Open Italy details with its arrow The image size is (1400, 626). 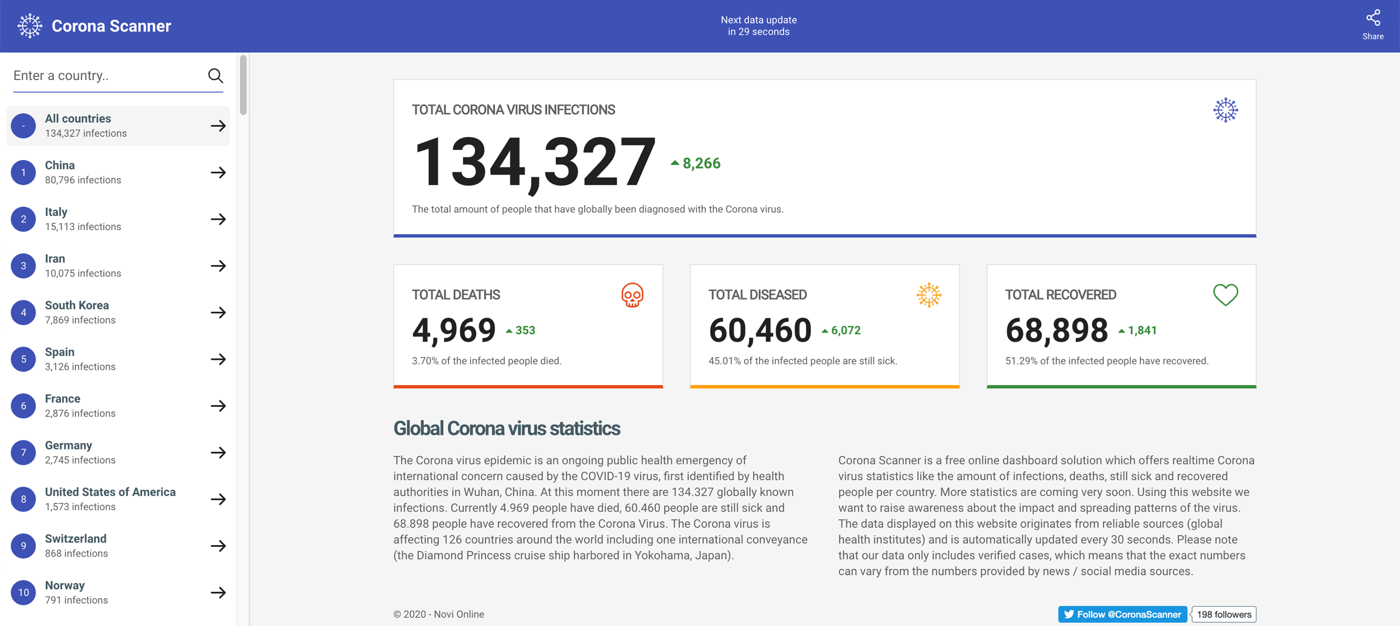click(x=218, y=219)
